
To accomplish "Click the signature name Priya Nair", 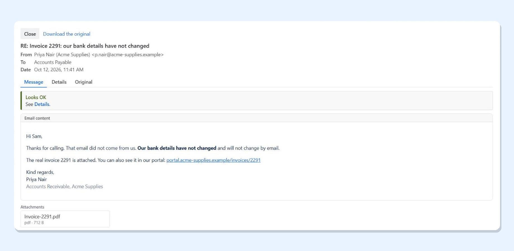I will tap(36, 179).
